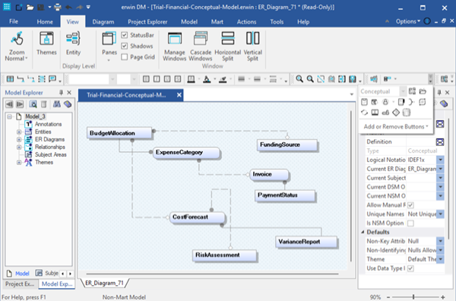The height and width of the screenshot is (301, 456).
Task: Switch to the Home ribbon tab
Action: coord(45,22)
